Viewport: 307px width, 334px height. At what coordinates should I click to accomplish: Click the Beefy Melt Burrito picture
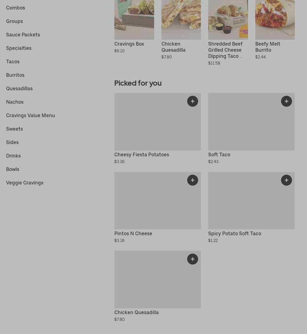pyautogui.click(x=275, y=20)
